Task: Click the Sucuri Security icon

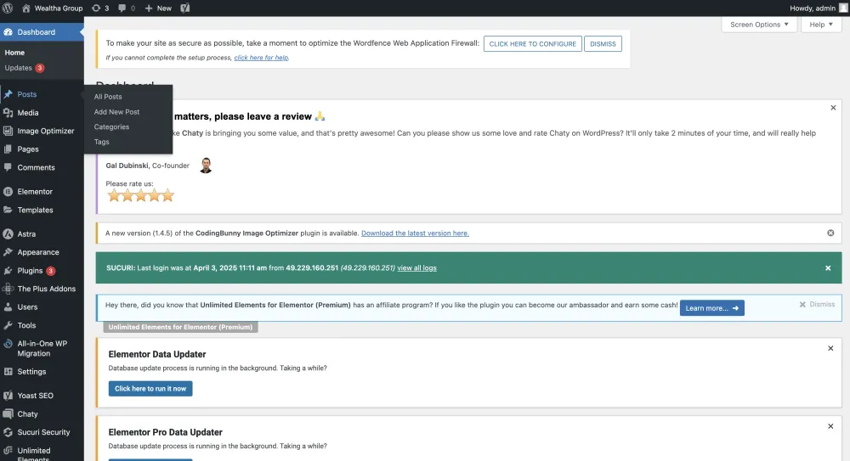Action: pyautogui.click(x=8, y=432)
